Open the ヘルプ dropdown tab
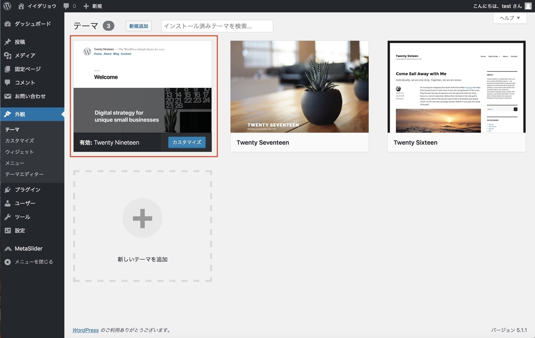Image resolution: width=535 pixels, height=338 pixels. click(510, 18)
